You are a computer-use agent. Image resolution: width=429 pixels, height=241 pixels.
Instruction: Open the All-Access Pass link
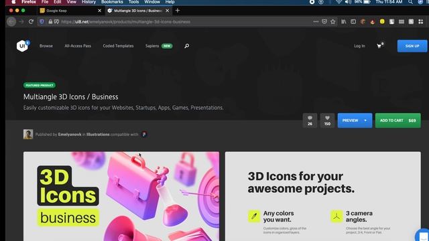pos(78,46)
